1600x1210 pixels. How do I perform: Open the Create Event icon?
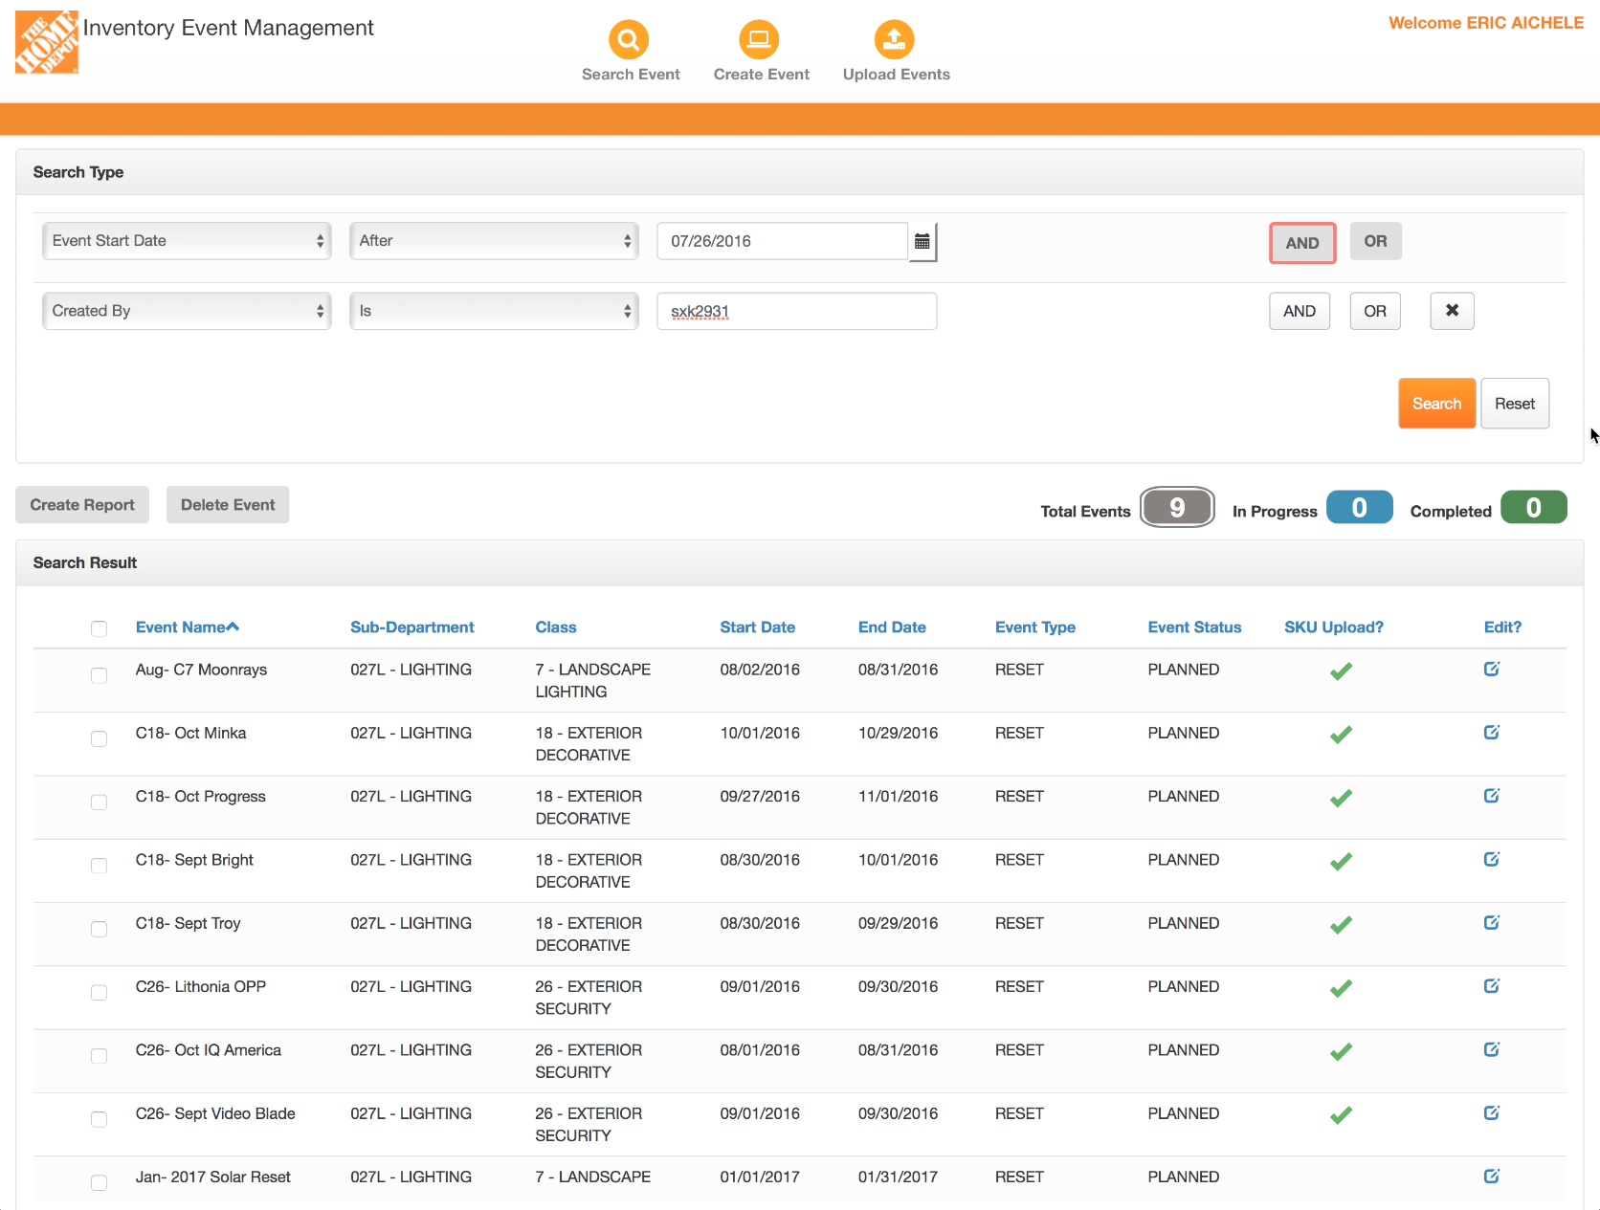point(759,40)
